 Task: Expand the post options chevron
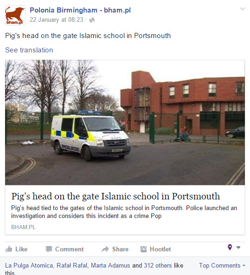243,9
